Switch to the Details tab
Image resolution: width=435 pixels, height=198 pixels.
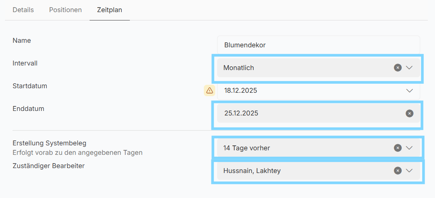coord(23,10)
